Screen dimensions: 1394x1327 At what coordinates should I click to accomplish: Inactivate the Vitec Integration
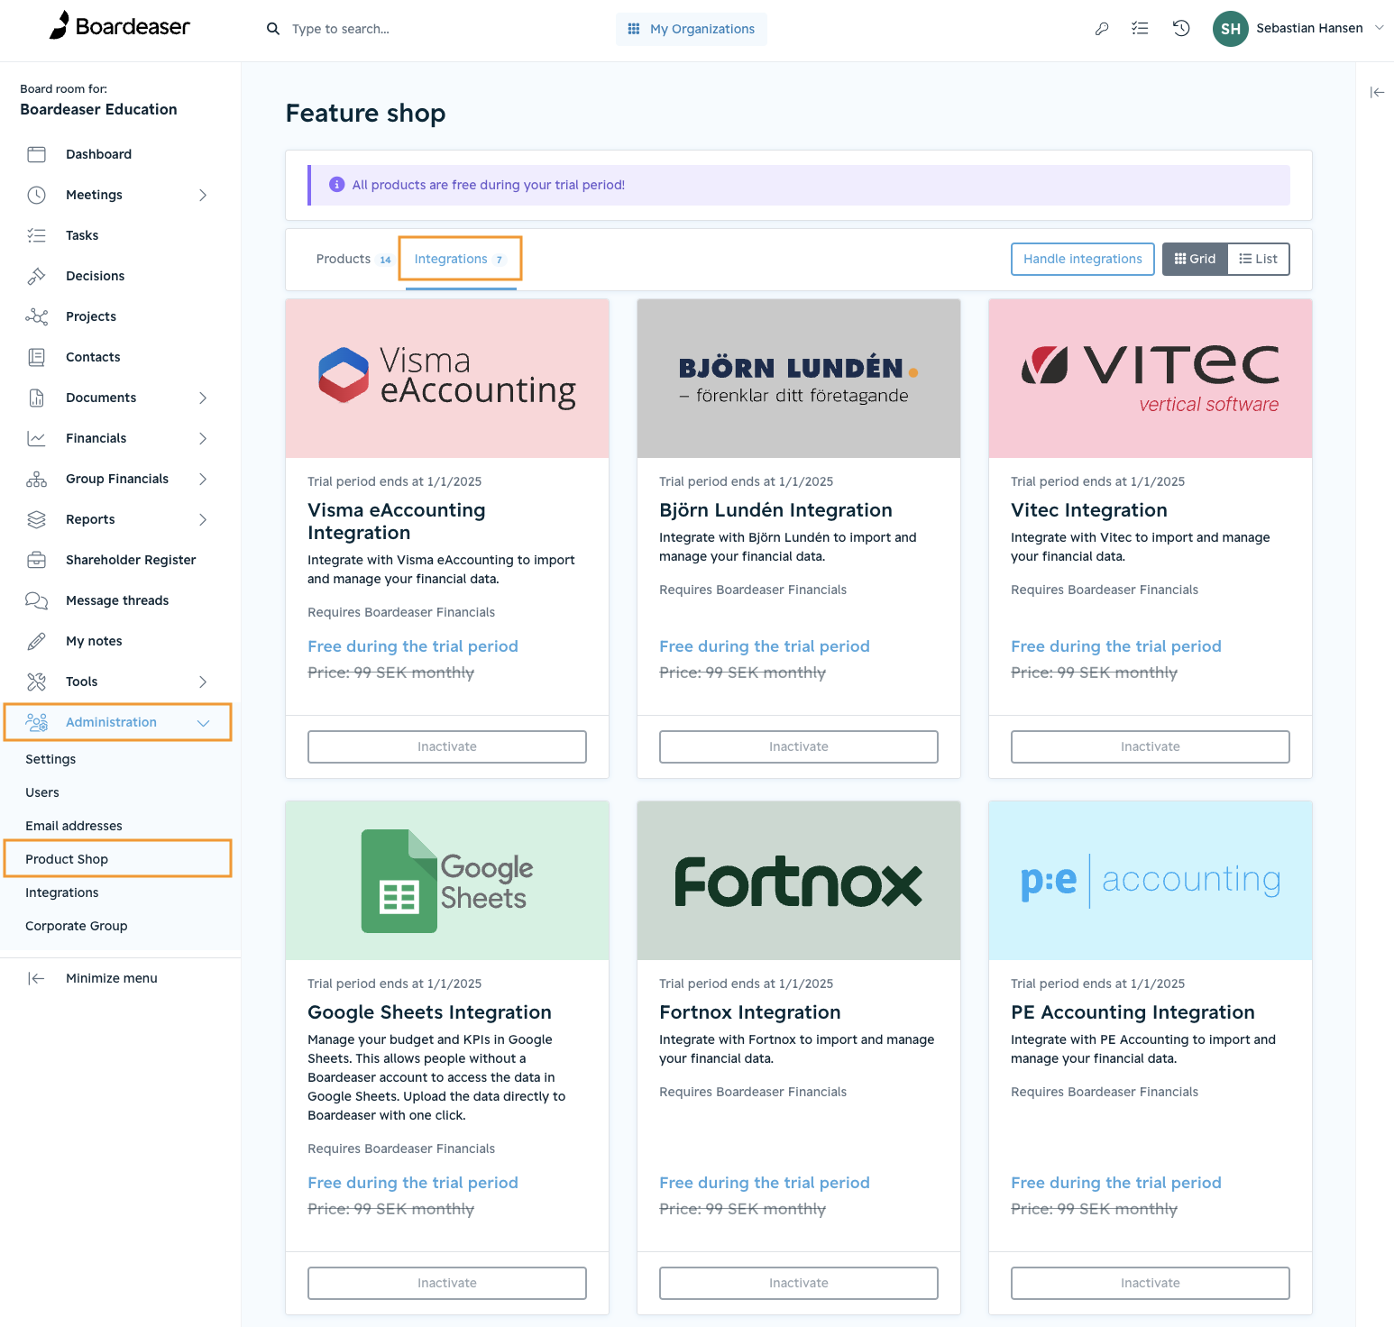pos(1151,746)
